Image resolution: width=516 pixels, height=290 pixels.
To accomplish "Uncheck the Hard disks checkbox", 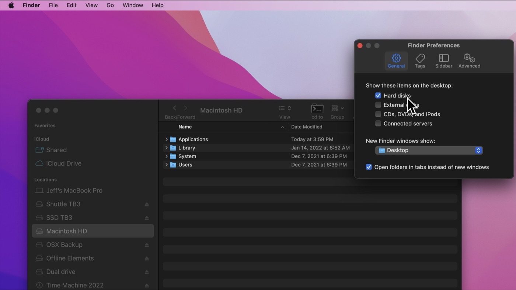I will click(x=378, y=96).
